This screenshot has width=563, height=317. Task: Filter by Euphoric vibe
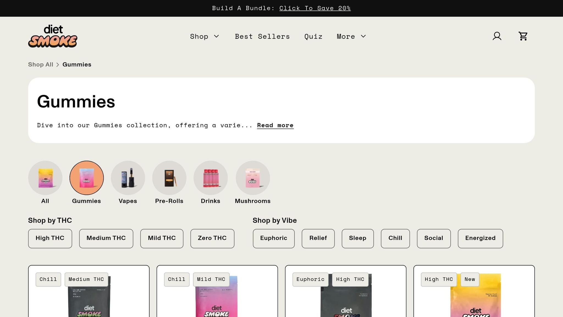click(x=274, y=238)
